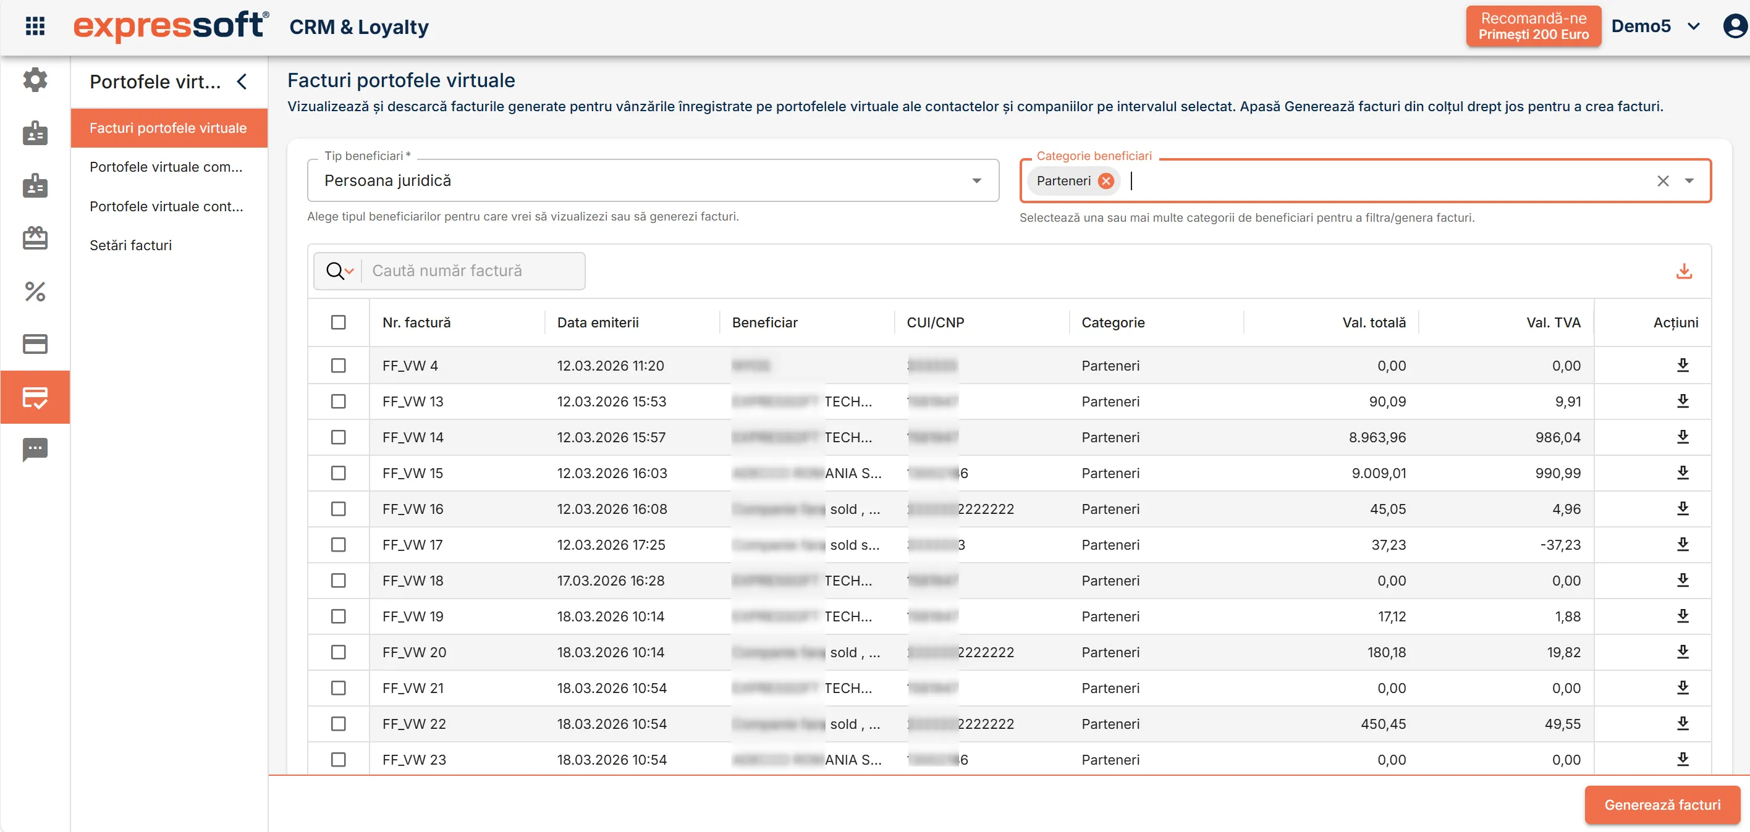Download invoice FF_VW 15

pos(1682,473)
